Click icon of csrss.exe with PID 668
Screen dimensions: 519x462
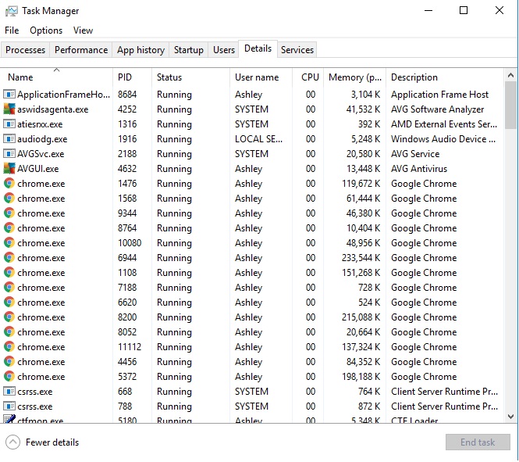coord(9,392)
